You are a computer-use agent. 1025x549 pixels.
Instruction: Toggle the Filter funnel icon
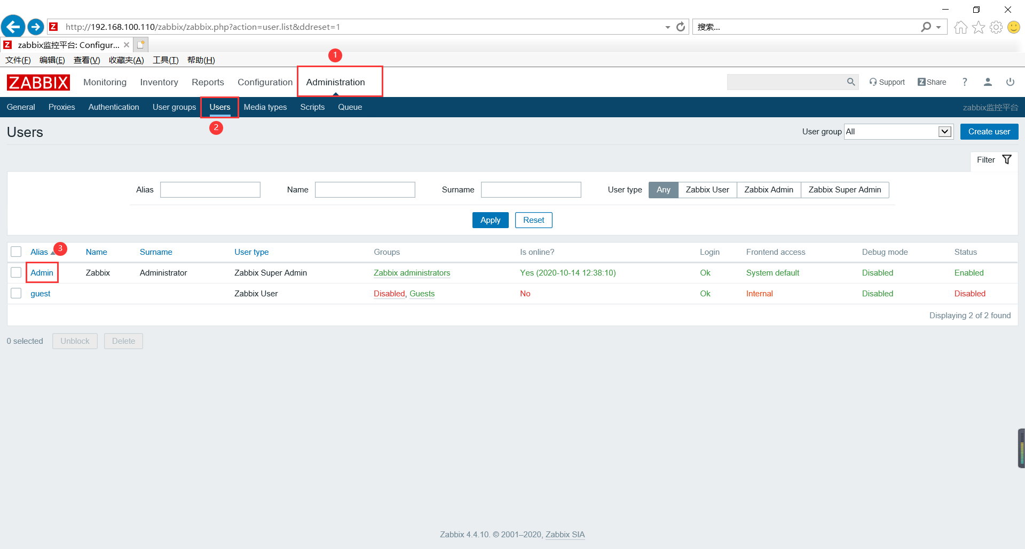click(x=1007, y=160)
